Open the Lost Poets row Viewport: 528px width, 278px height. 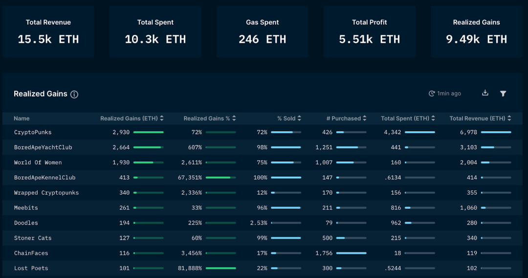(x=263, y=268)
